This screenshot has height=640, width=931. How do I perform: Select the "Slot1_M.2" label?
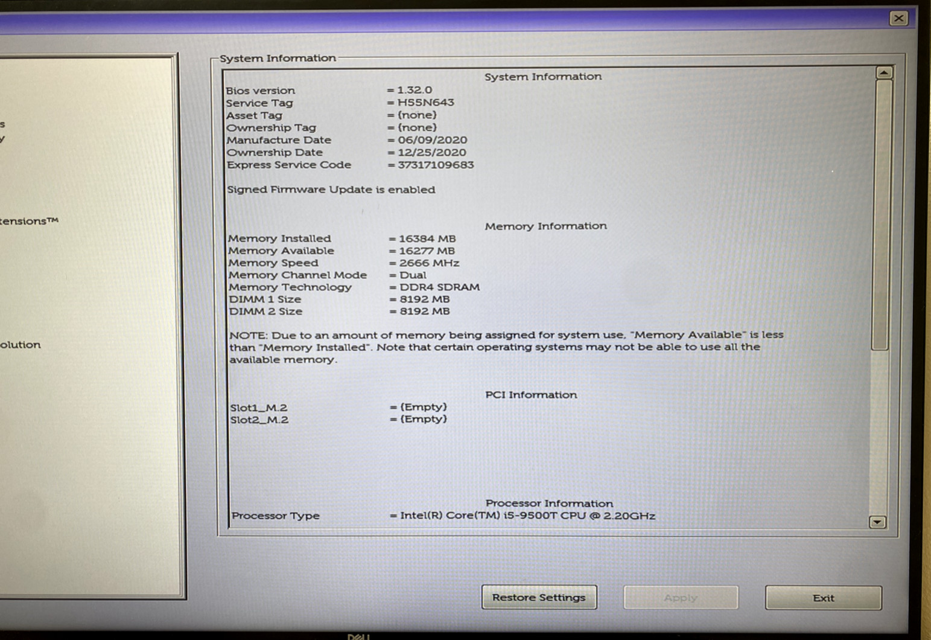point(259,408)
